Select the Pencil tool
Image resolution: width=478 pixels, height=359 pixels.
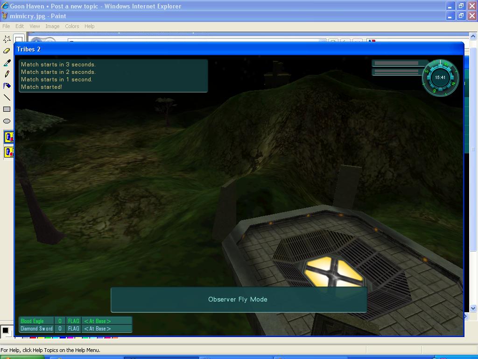click(7, 74)
